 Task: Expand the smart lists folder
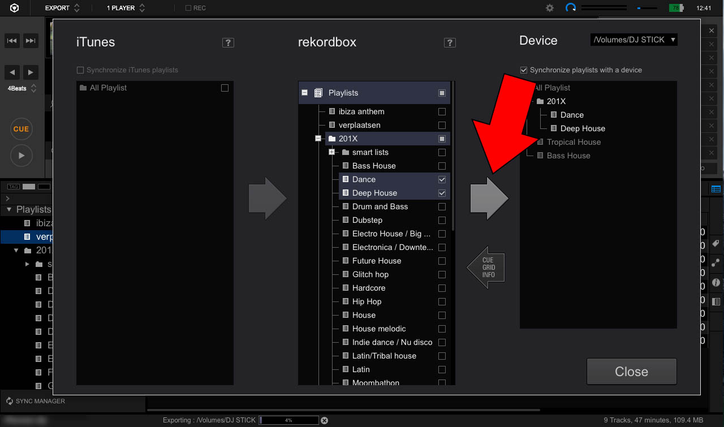[332, 152]
